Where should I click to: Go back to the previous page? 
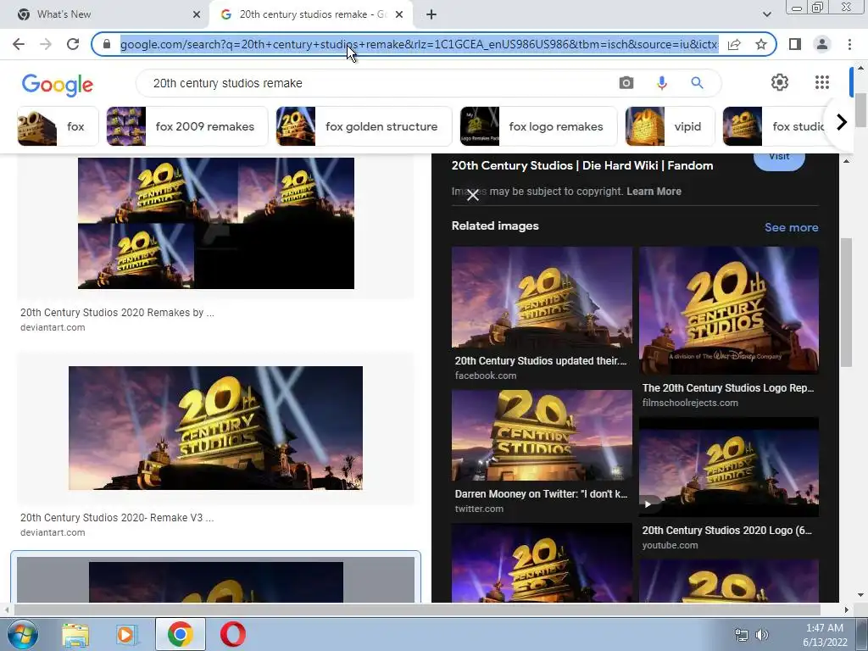(x=19, y=44)
